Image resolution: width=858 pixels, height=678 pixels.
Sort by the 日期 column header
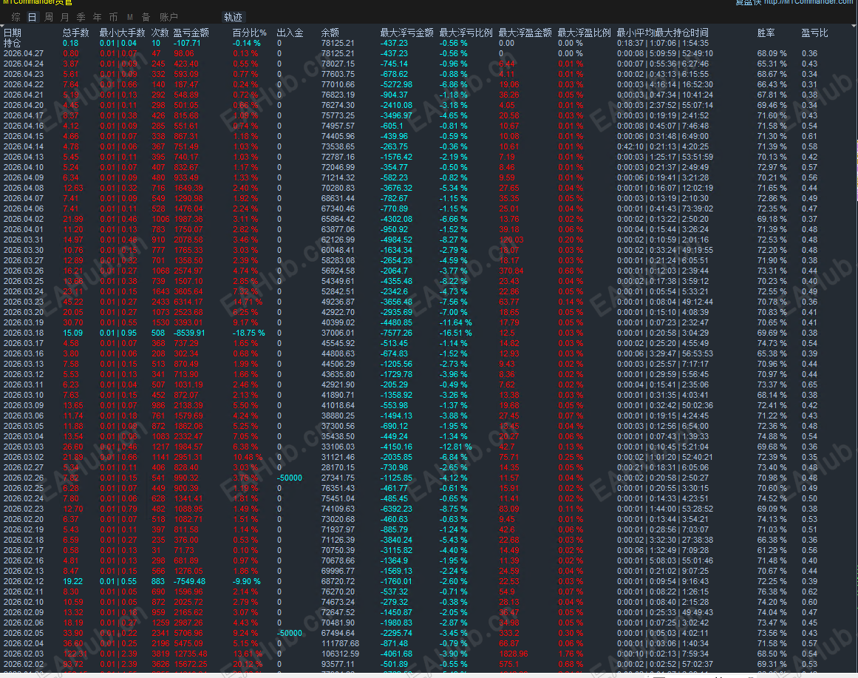pos(13,33)
